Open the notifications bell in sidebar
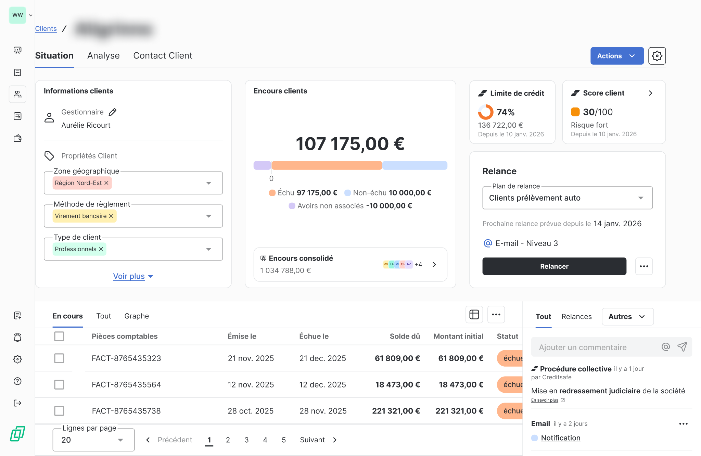This screenshot has height=456, width=701. [x=17, y=337]
